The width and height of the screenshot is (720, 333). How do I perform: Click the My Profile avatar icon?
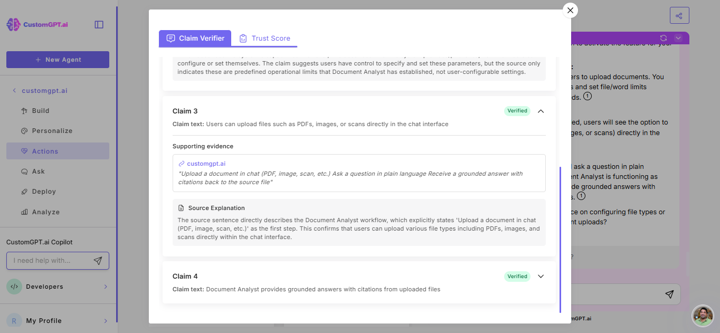[x=14, y=320]
